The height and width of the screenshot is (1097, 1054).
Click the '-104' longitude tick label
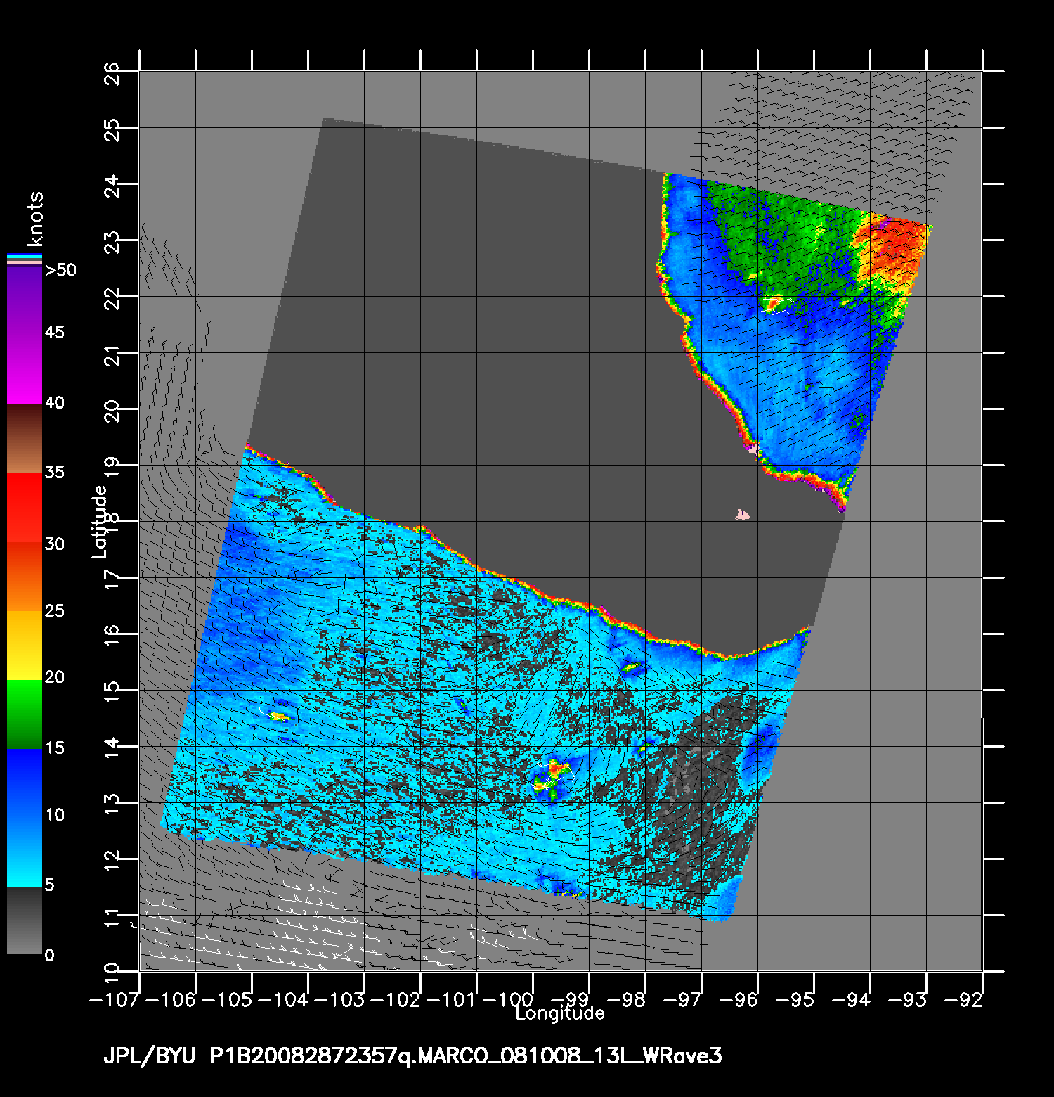[x=284, y=999]
